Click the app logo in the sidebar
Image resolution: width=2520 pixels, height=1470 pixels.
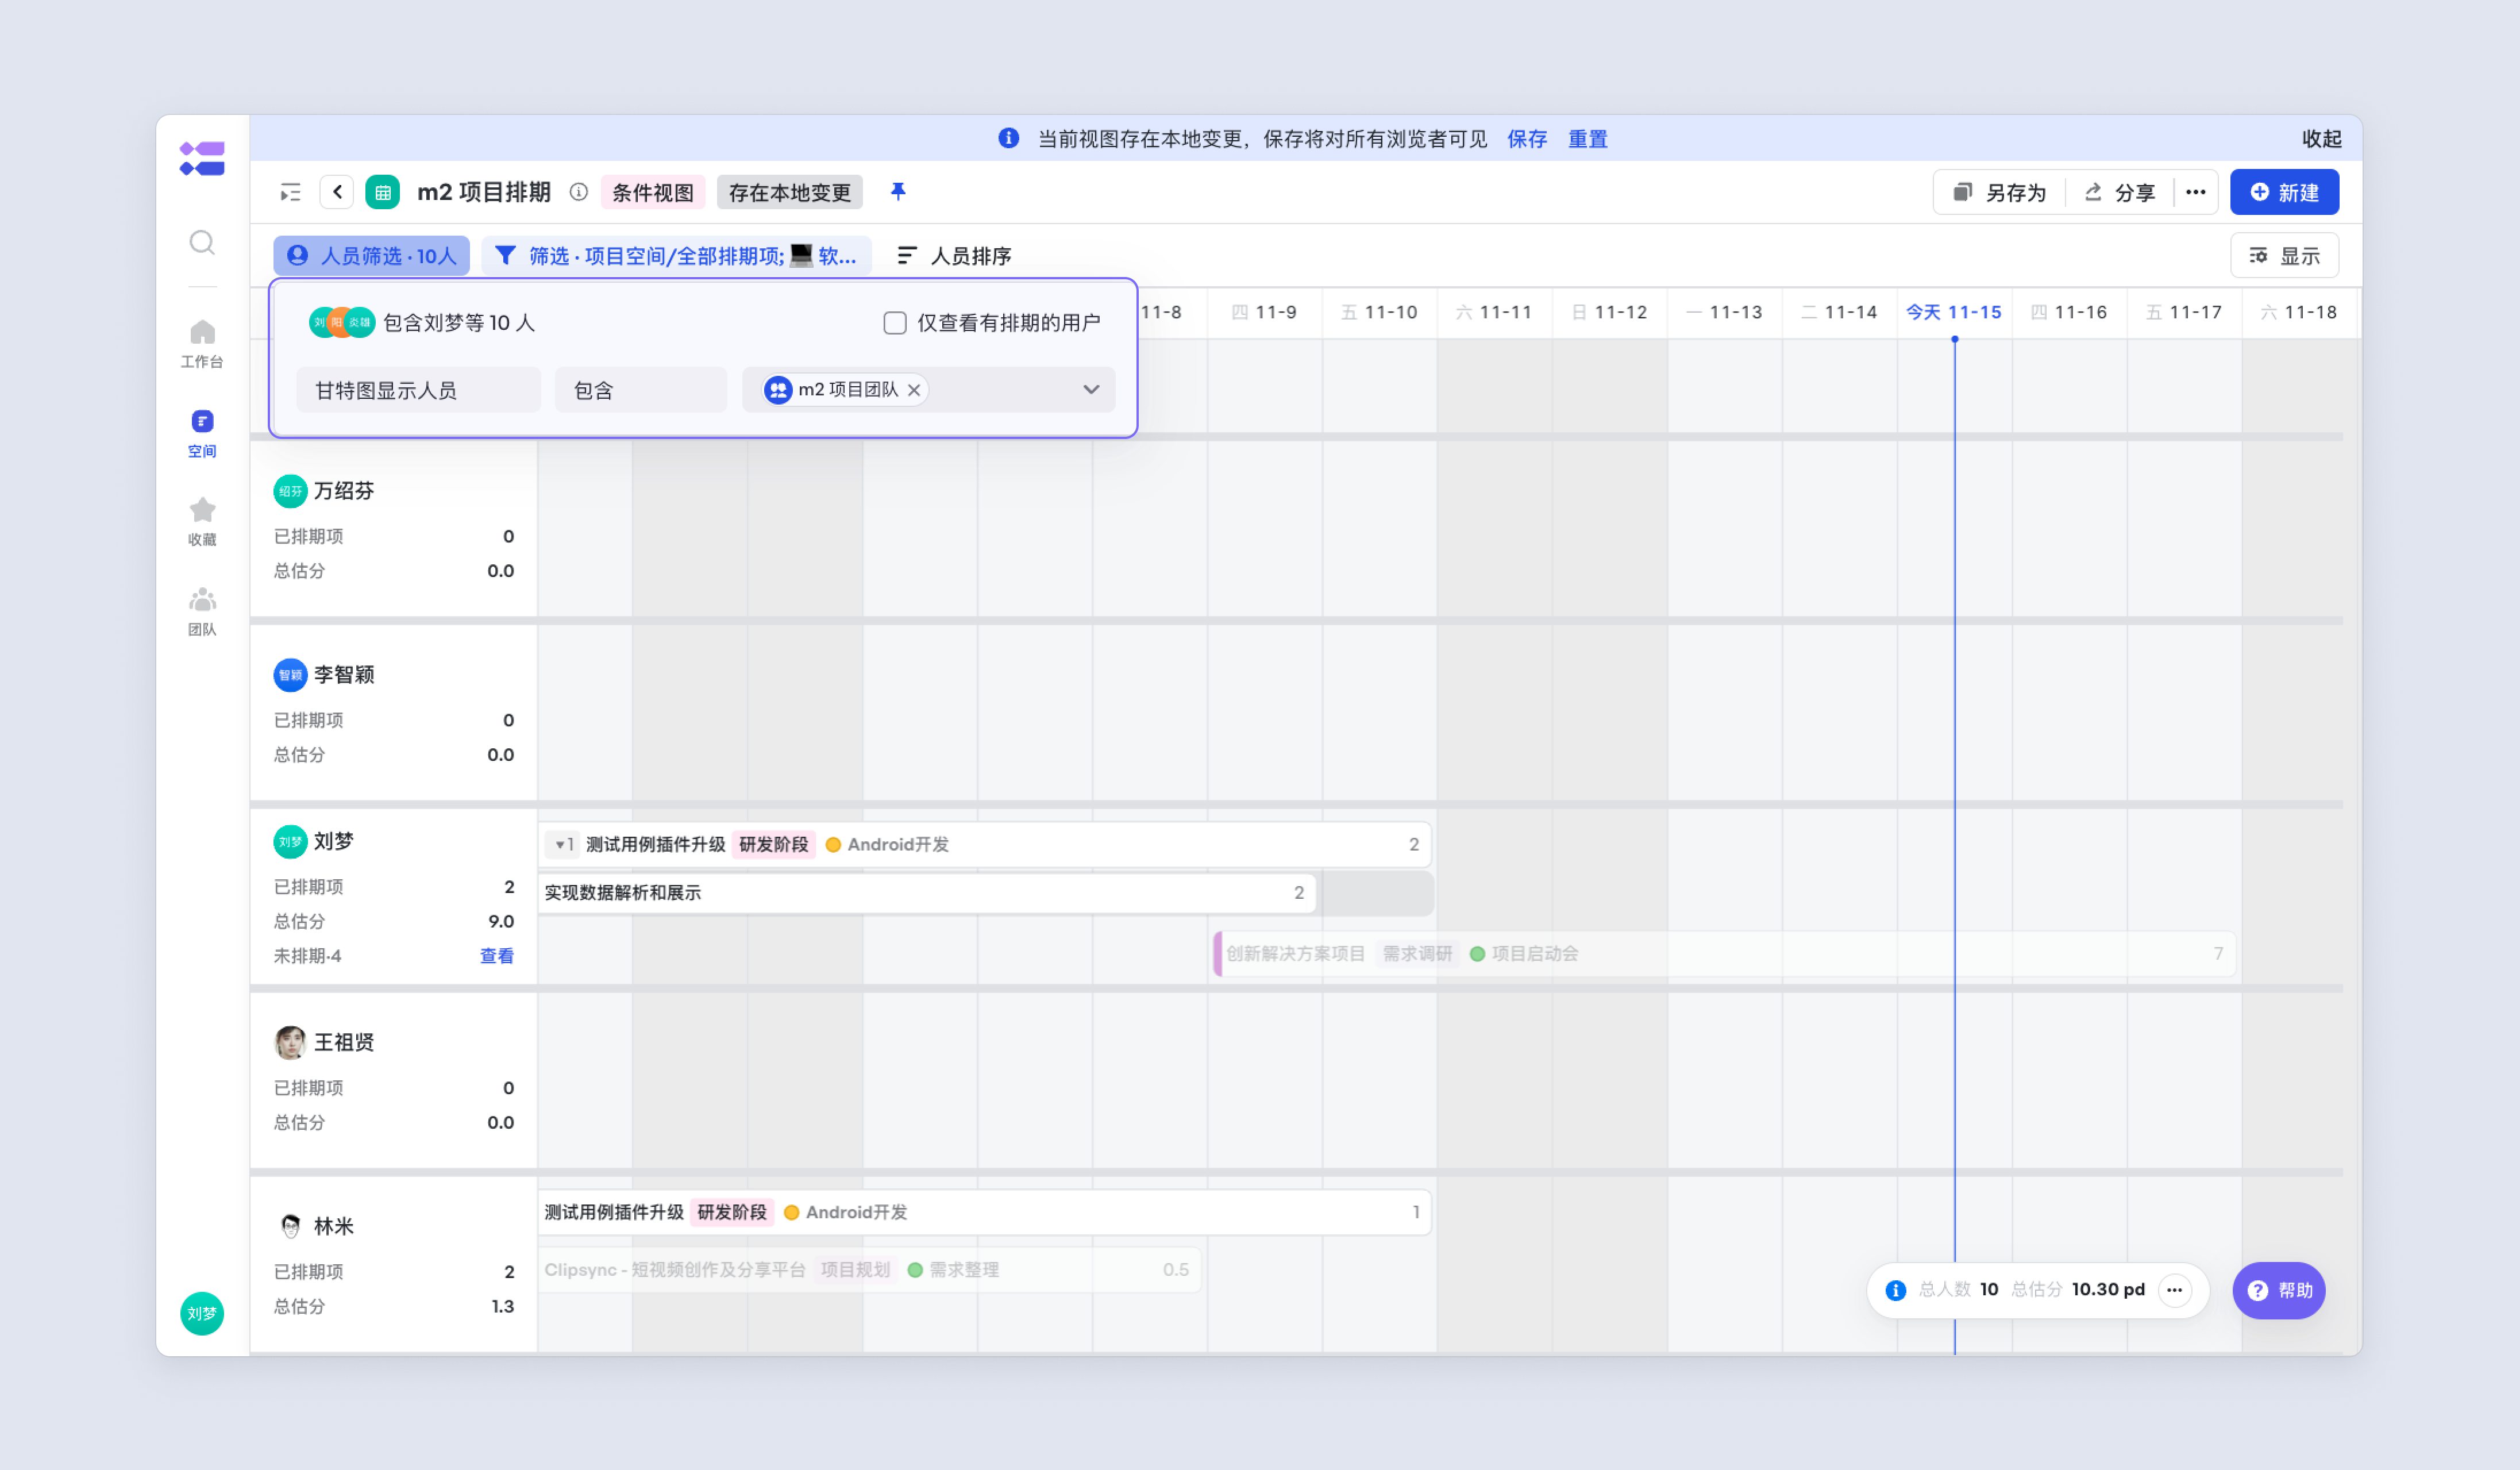[x=202, y=158]
